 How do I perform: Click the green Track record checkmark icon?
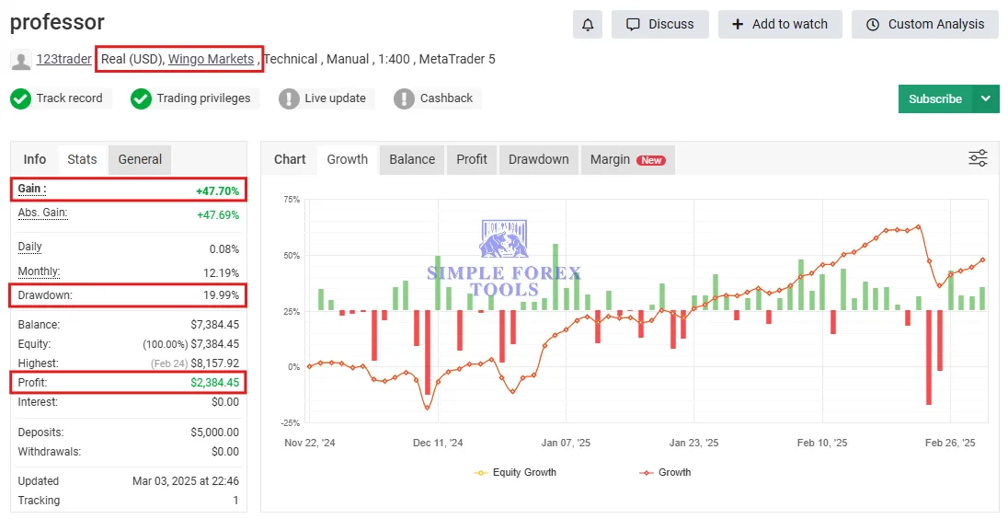point(20,98)
